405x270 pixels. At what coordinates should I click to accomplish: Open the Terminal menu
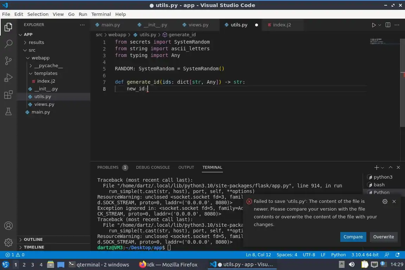pyautogui.click(x=101, y=14)
